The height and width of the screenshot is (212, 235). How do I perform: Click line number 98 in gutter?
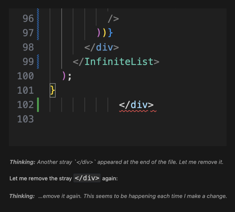28,47
